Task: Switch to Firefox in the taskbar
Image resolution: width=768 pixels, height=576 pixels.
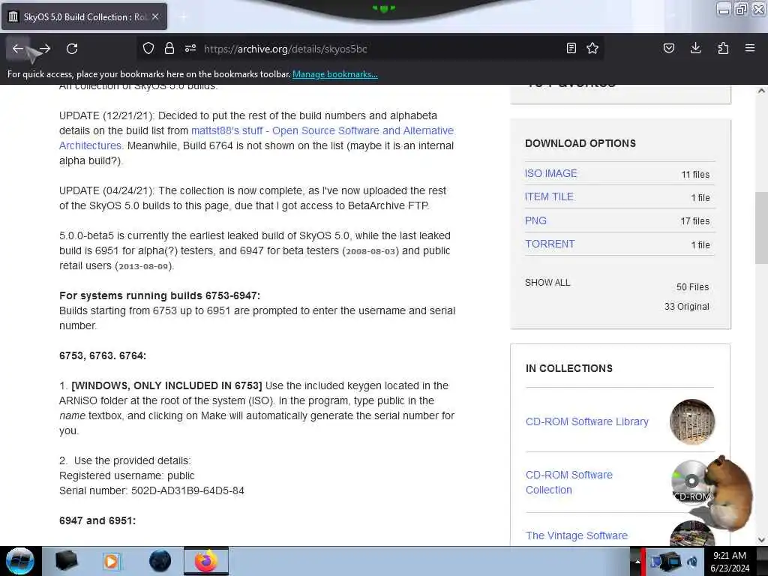Action: (x=206, y=561)
